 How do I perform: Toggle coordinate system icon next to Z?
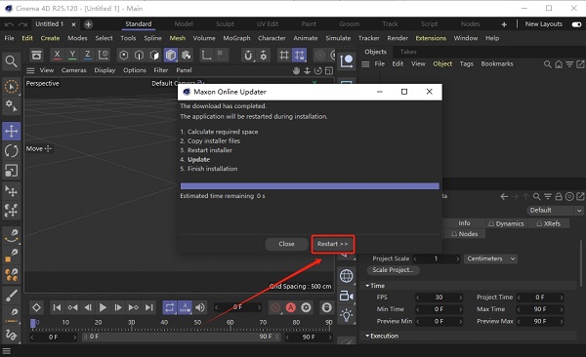104,55
